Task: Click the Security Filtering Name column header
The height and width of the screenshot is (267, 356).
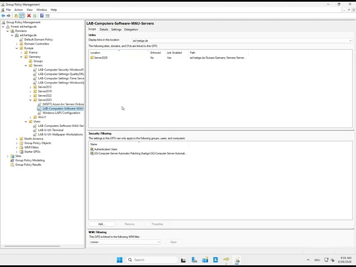Action: pos(139,144)
